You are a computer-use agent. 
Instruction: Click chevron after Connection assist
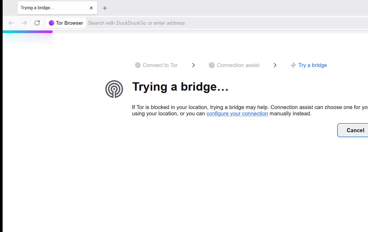[x=275, y=65]
